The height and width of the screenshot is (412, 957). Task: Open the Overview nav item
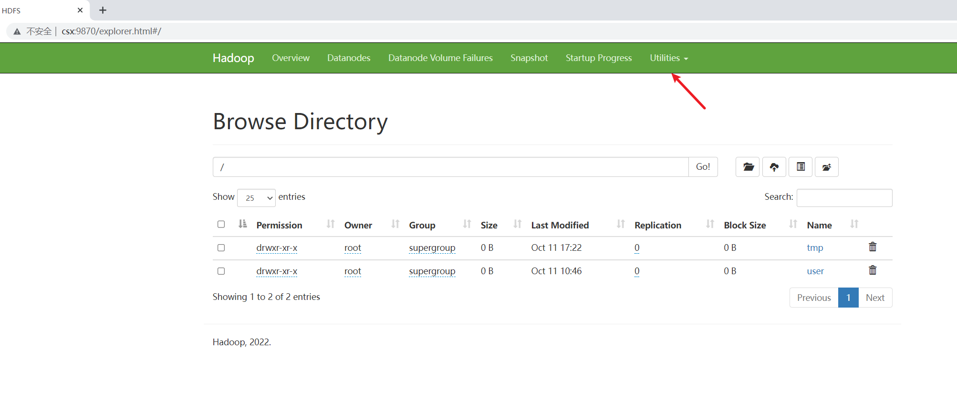coord(291,58)
